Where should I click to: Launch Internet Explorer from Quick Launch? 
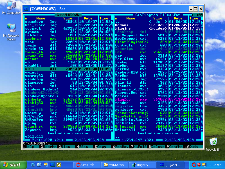[33, 165]
